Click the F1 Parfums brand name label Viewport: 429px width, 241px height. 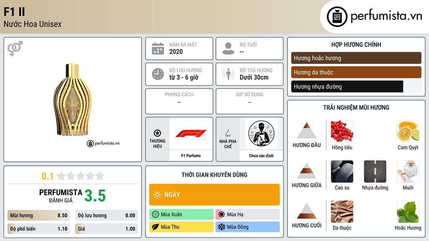pyautogui.click(x=191, y=156)
